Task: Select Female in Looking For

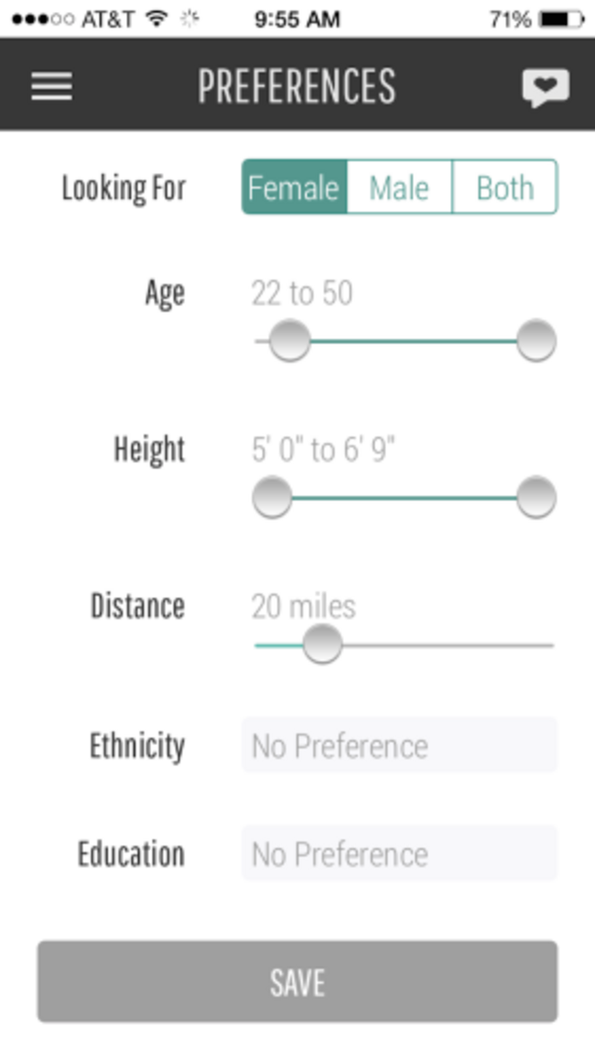Action: tap(295, 187)
